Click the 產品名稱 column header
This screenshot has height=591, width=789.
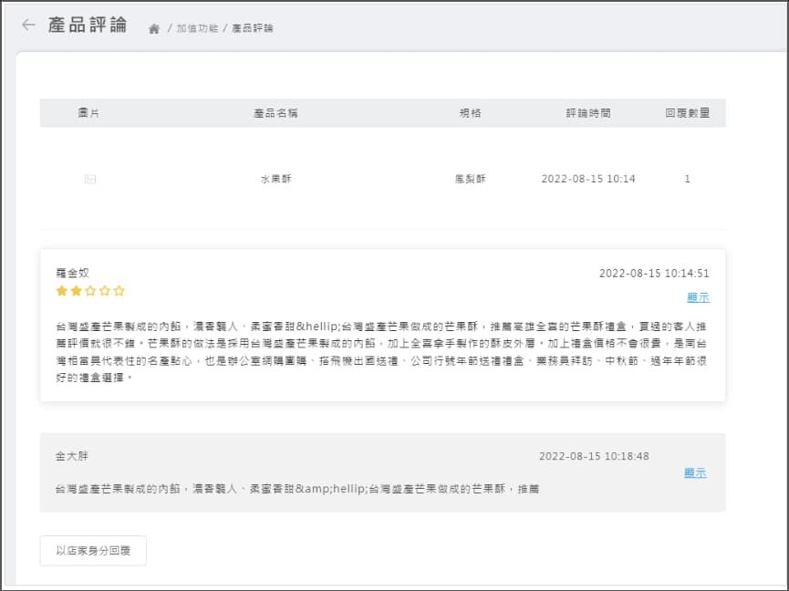[275, 113]
